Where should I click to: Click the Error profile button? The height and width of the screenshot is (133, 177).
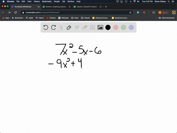tap(164, 13)
